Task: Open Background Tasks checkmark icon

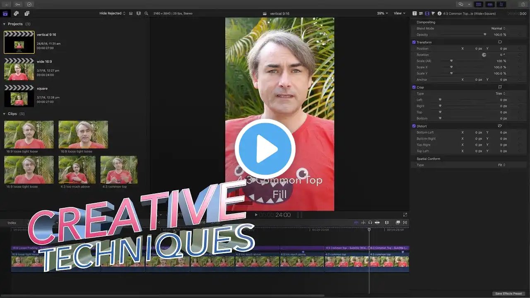Action: (29, 4)
